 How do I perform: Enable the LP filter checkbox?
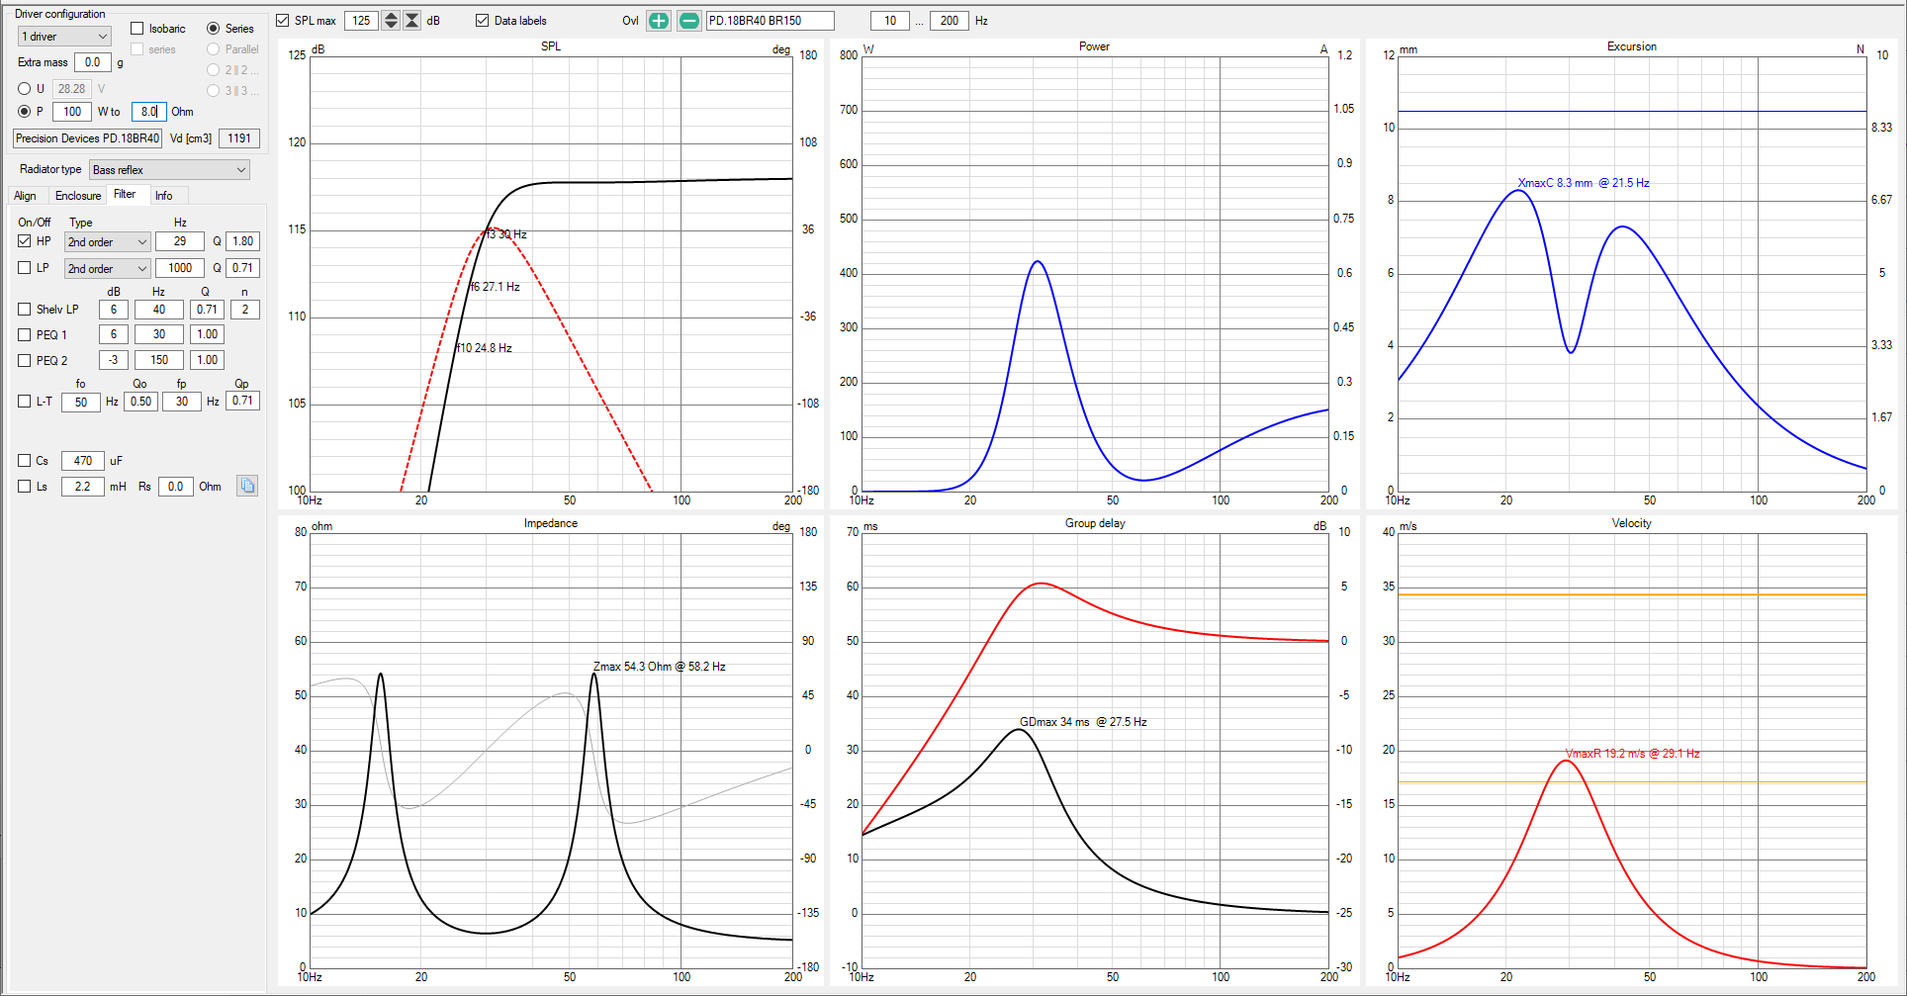tap(25, 268)
